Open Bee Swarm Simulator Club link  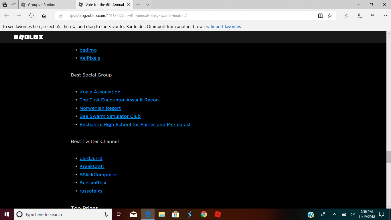[110, 116]
